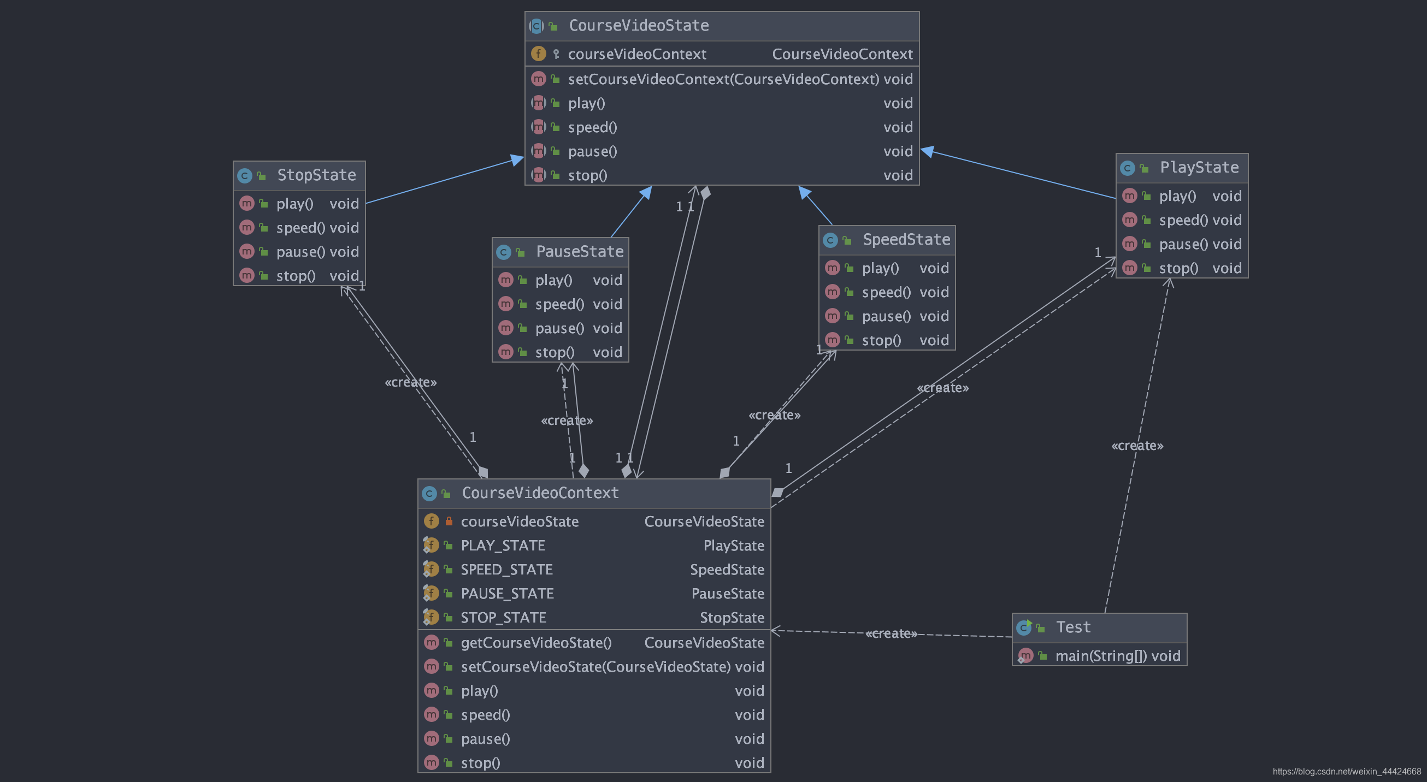Click the field icon of courseVideoState in CourseVideoContext
The image size is (1427, 782).
(x=432, y=521)
